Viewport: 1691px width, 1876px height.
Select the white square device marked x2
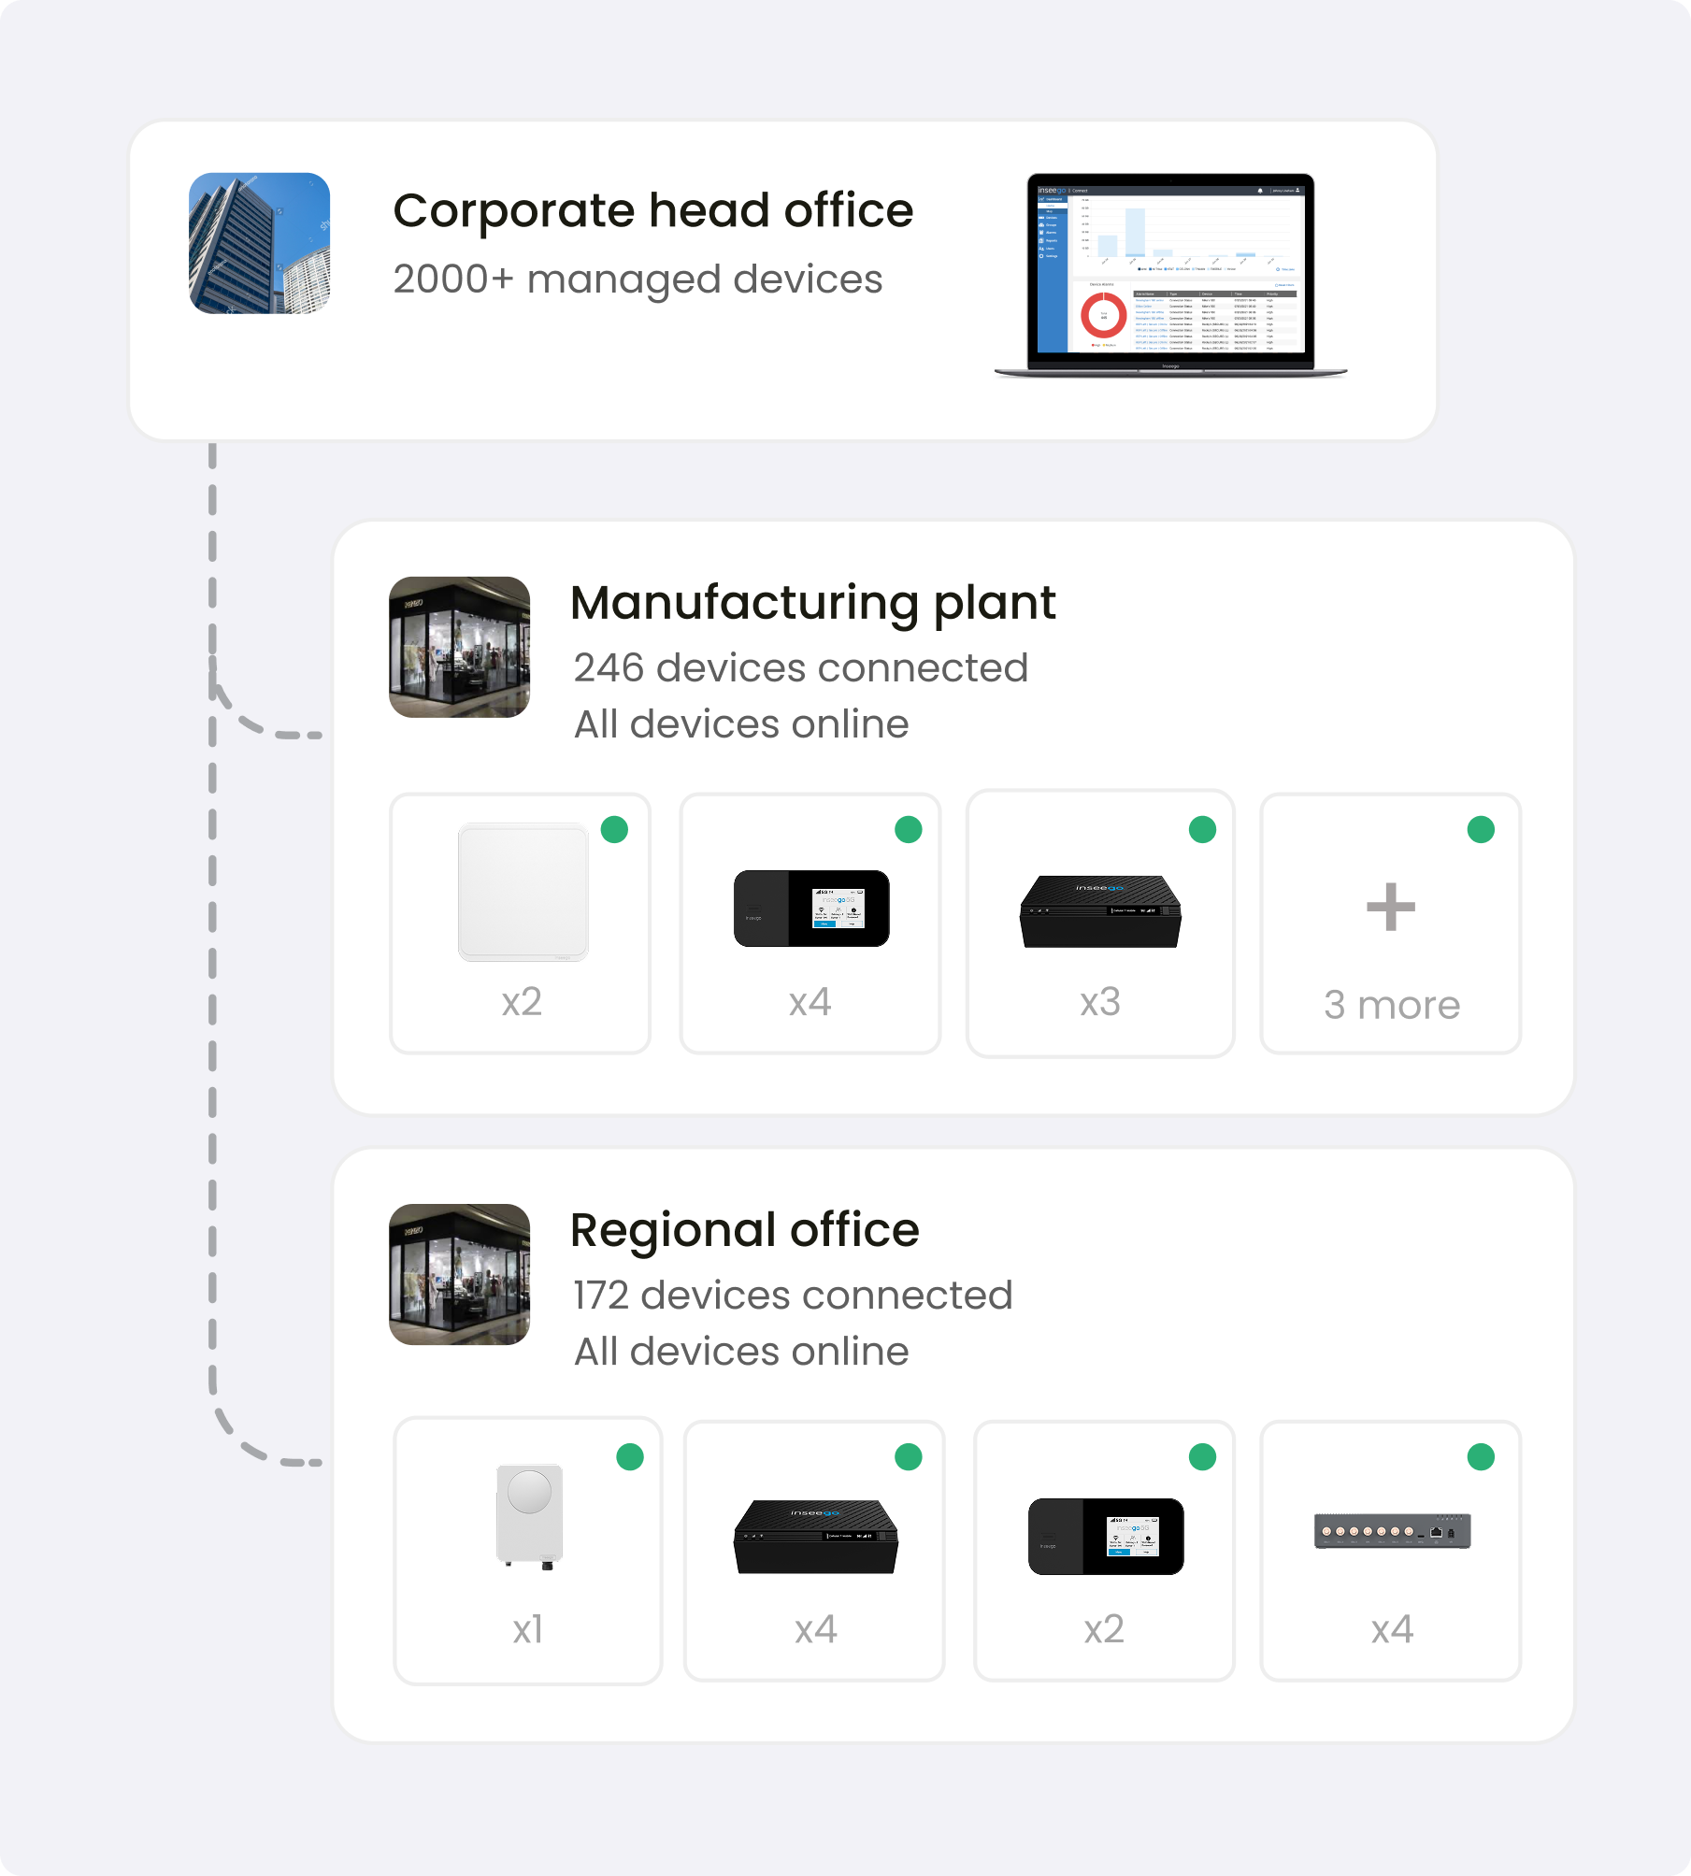(x=523, y=892)
